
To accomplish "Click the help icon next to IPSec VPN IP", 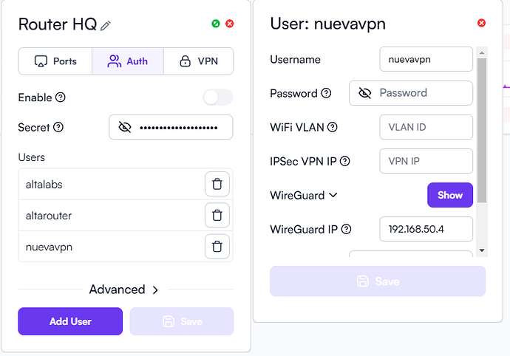I will point(344,161).
